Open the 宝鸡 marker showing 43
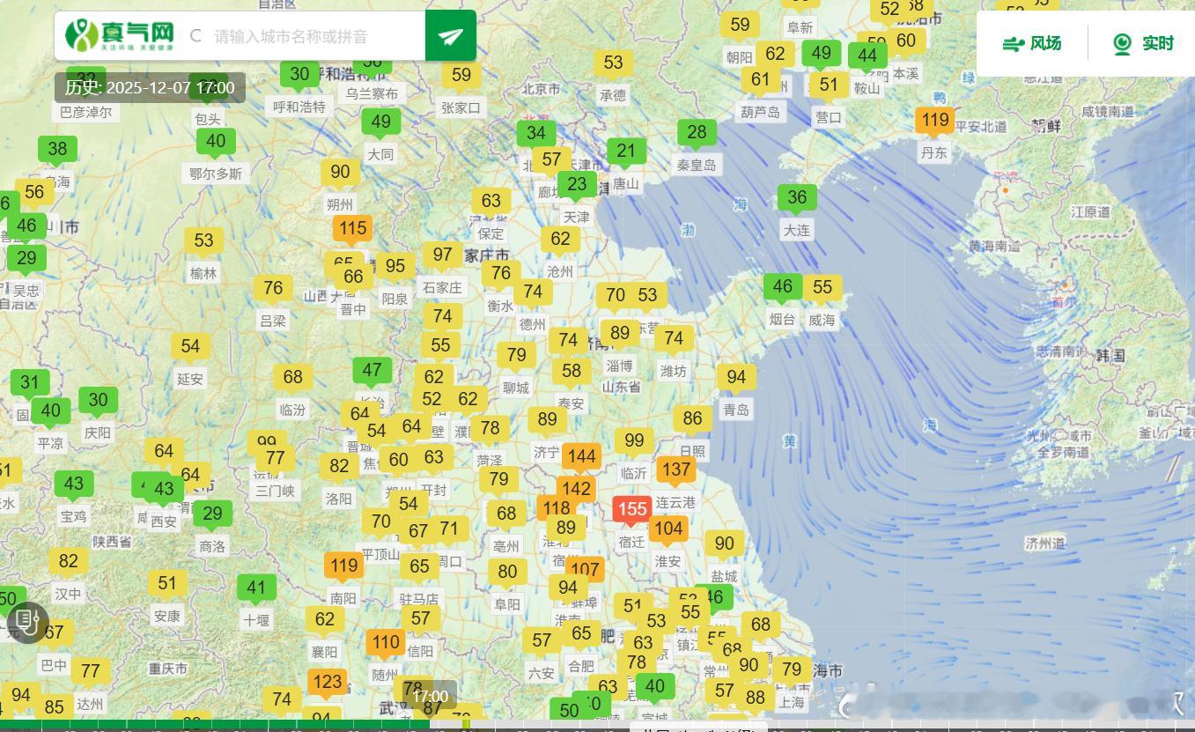The image size is (1195, 732). tap(73, 484)
